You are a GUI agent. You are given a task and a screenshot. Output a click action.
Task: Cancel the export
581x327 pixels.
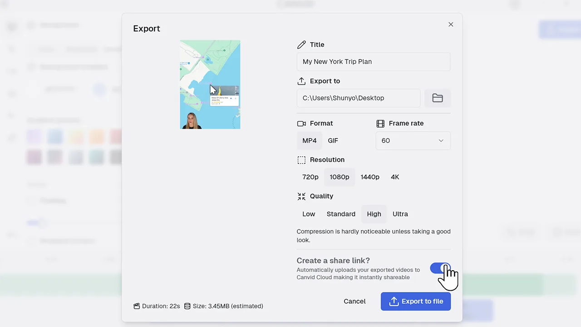tap(355, 301)
